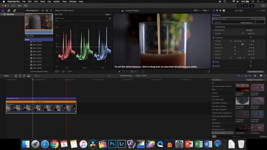Toggle the browser filmstrip/list view icon
Viewport: 267px width, 150px height.
43,10
